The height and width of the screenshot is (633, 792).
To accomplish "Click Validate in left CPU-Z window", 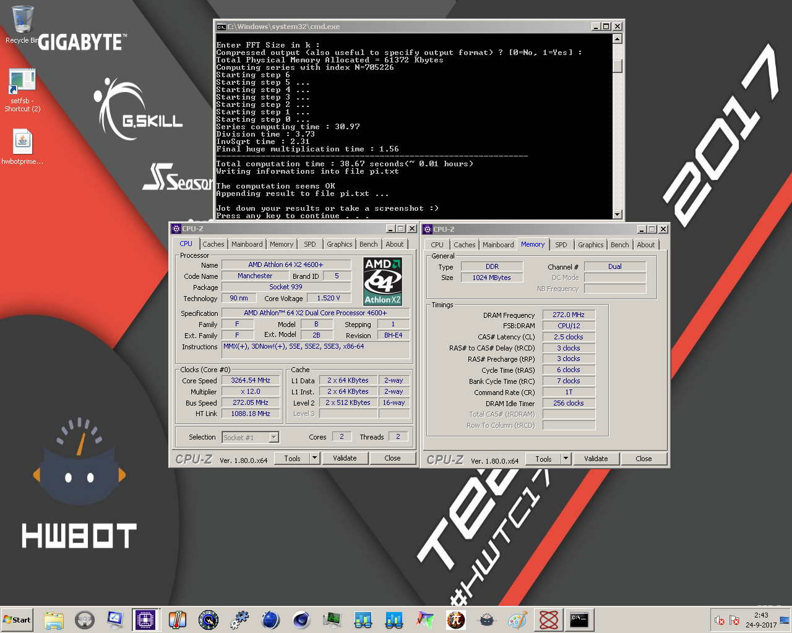I will (x=345, y=458).
